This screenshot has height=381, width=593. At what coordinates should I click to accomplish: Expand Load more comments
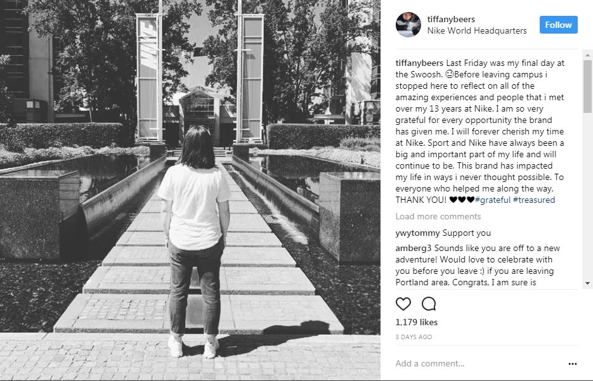coord(438,216)
